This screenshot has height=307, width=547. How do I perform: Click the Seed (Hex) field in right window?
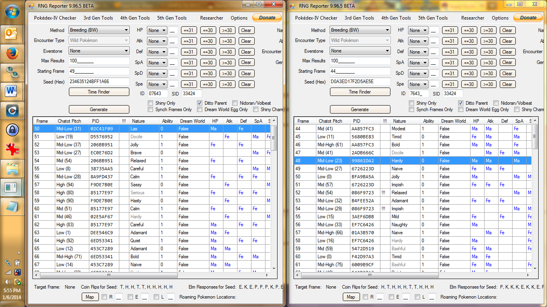[x=360, y=82]
